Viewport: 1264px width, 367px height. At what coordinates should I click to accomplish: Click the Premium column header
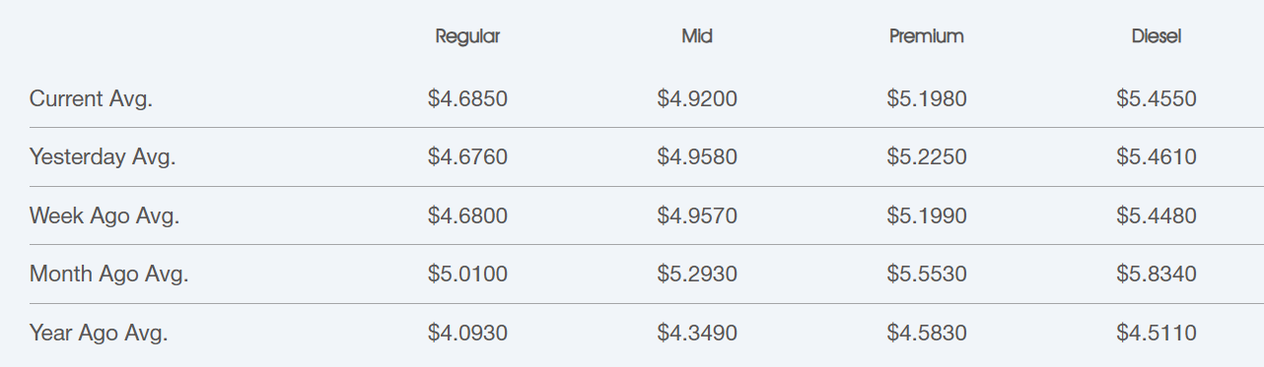[x=926, y=36]
